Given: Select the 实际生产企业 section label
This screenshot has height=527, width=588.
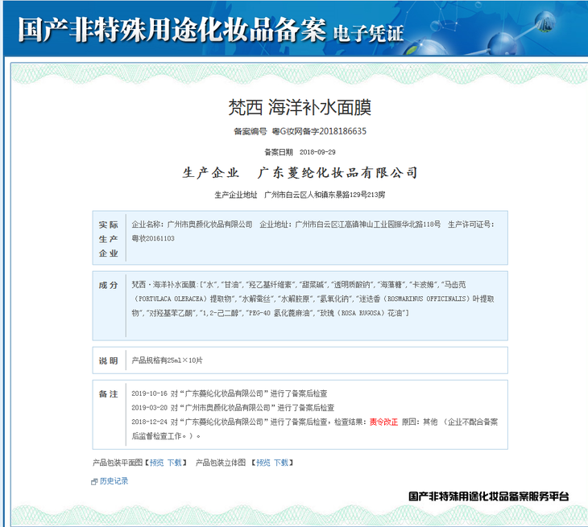Looking at the screenshot, I should pyautogui.click(x=109, y=239).
